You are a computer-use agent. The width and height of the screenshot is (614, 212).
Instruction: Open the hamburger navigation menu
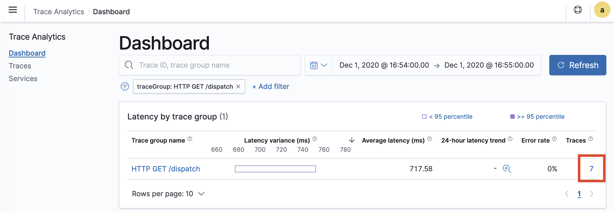[x=13, y=10]
